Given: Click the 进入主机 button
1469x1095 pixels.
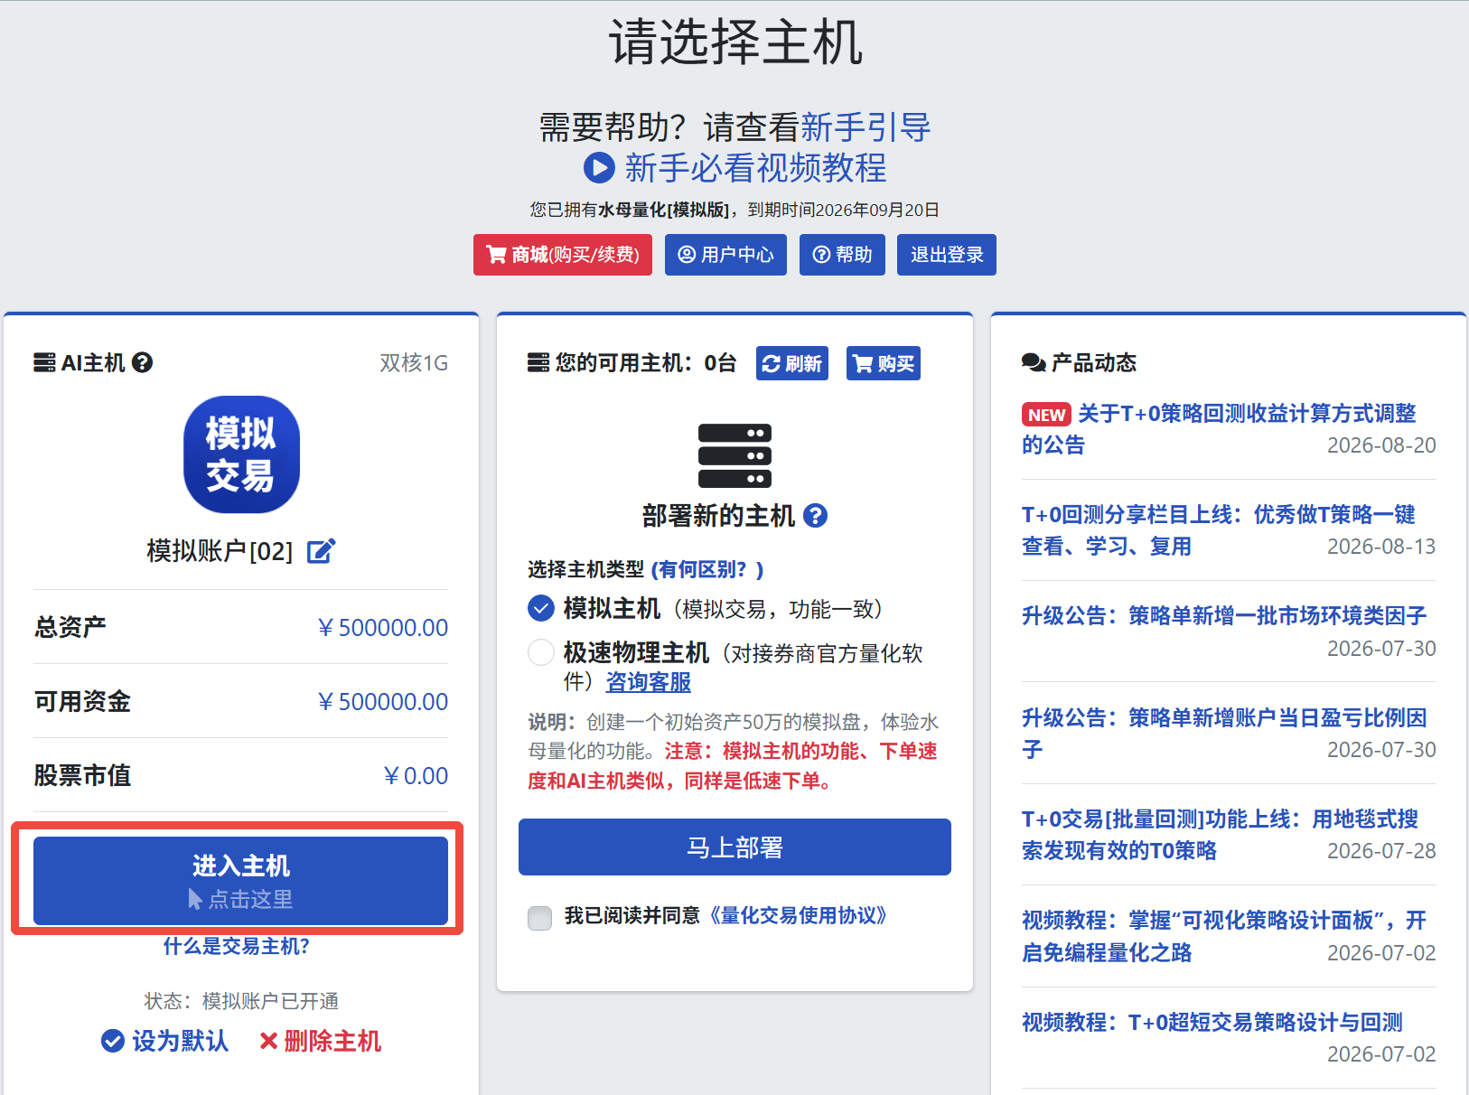Looking at the screenshot, I should (x=240, y=881).
